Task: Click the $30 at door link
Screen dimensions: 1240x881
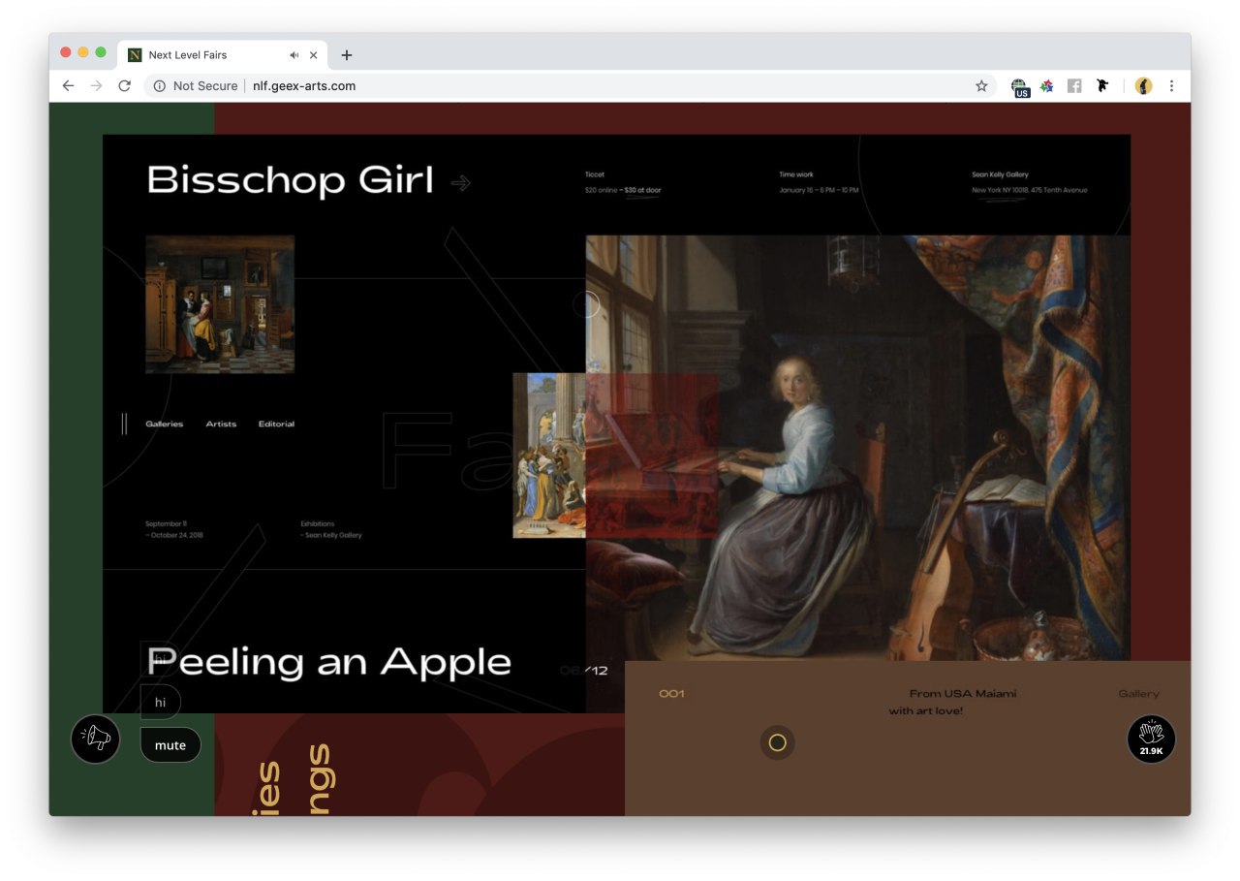Action: point(642,190)
